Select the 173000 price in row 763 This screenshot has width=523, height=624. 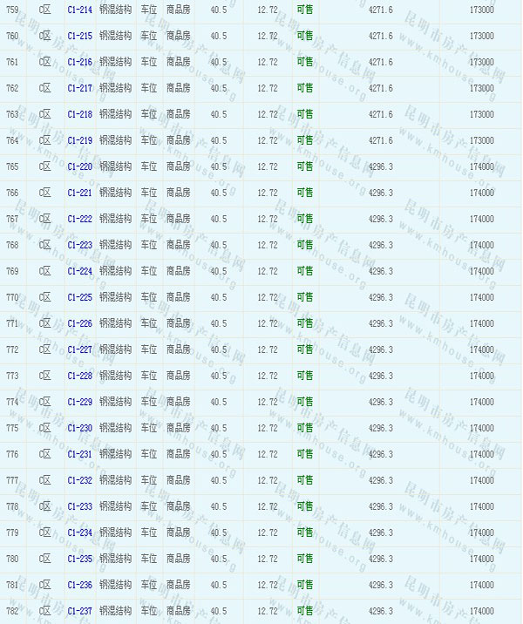pyautogui.click(x=481, y=114)
